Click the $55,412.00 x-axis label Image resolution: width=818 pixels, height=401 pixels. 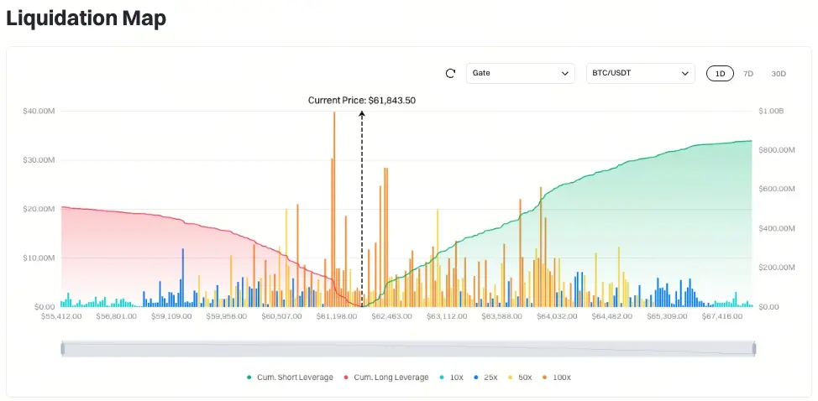(61, 316)
